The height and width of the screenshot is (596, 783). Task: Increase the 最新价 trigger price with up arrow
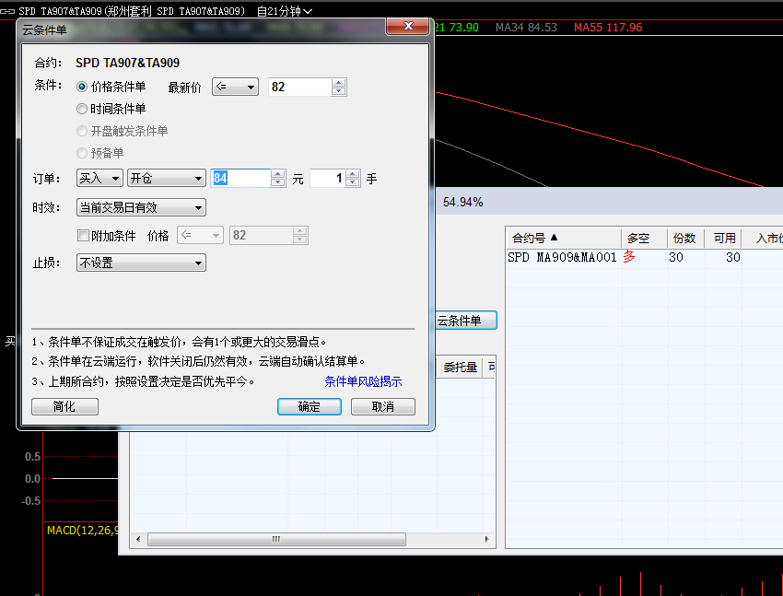338,83
